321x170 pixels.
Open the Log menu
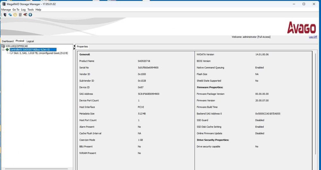click(23, 10)
